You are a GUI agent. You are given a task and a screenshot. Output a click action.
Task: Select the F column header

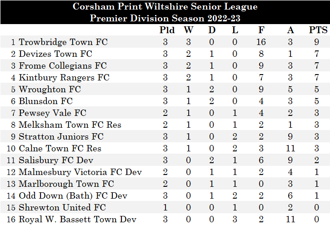click(x=261, y=30)
